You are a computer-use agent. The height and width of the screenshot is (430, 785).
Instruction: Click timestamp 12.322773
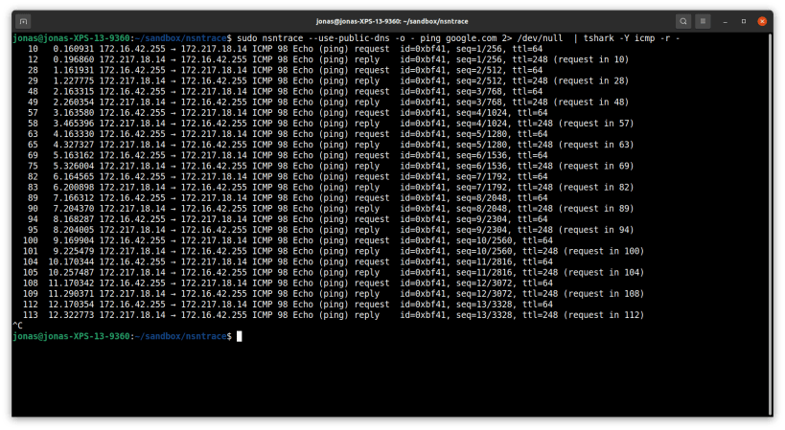pyautogui.click(x=71, y=315)
